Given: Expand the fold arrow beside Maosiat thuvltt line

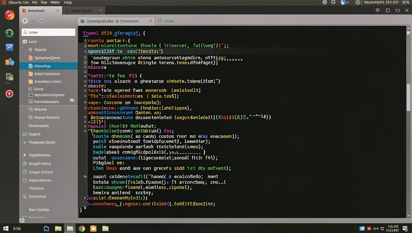Looking at the screenshot, I should pos(85,126).
